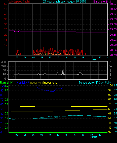Click the Barometer (in.) axis title
Viewport: 117px width, 143px height.
[x=102, y=2]
